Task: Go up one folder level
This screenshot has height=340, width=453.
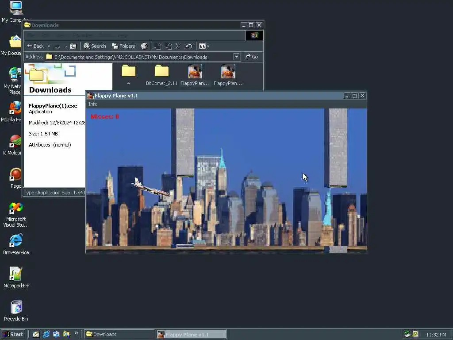Action: [x=73, y=46]
